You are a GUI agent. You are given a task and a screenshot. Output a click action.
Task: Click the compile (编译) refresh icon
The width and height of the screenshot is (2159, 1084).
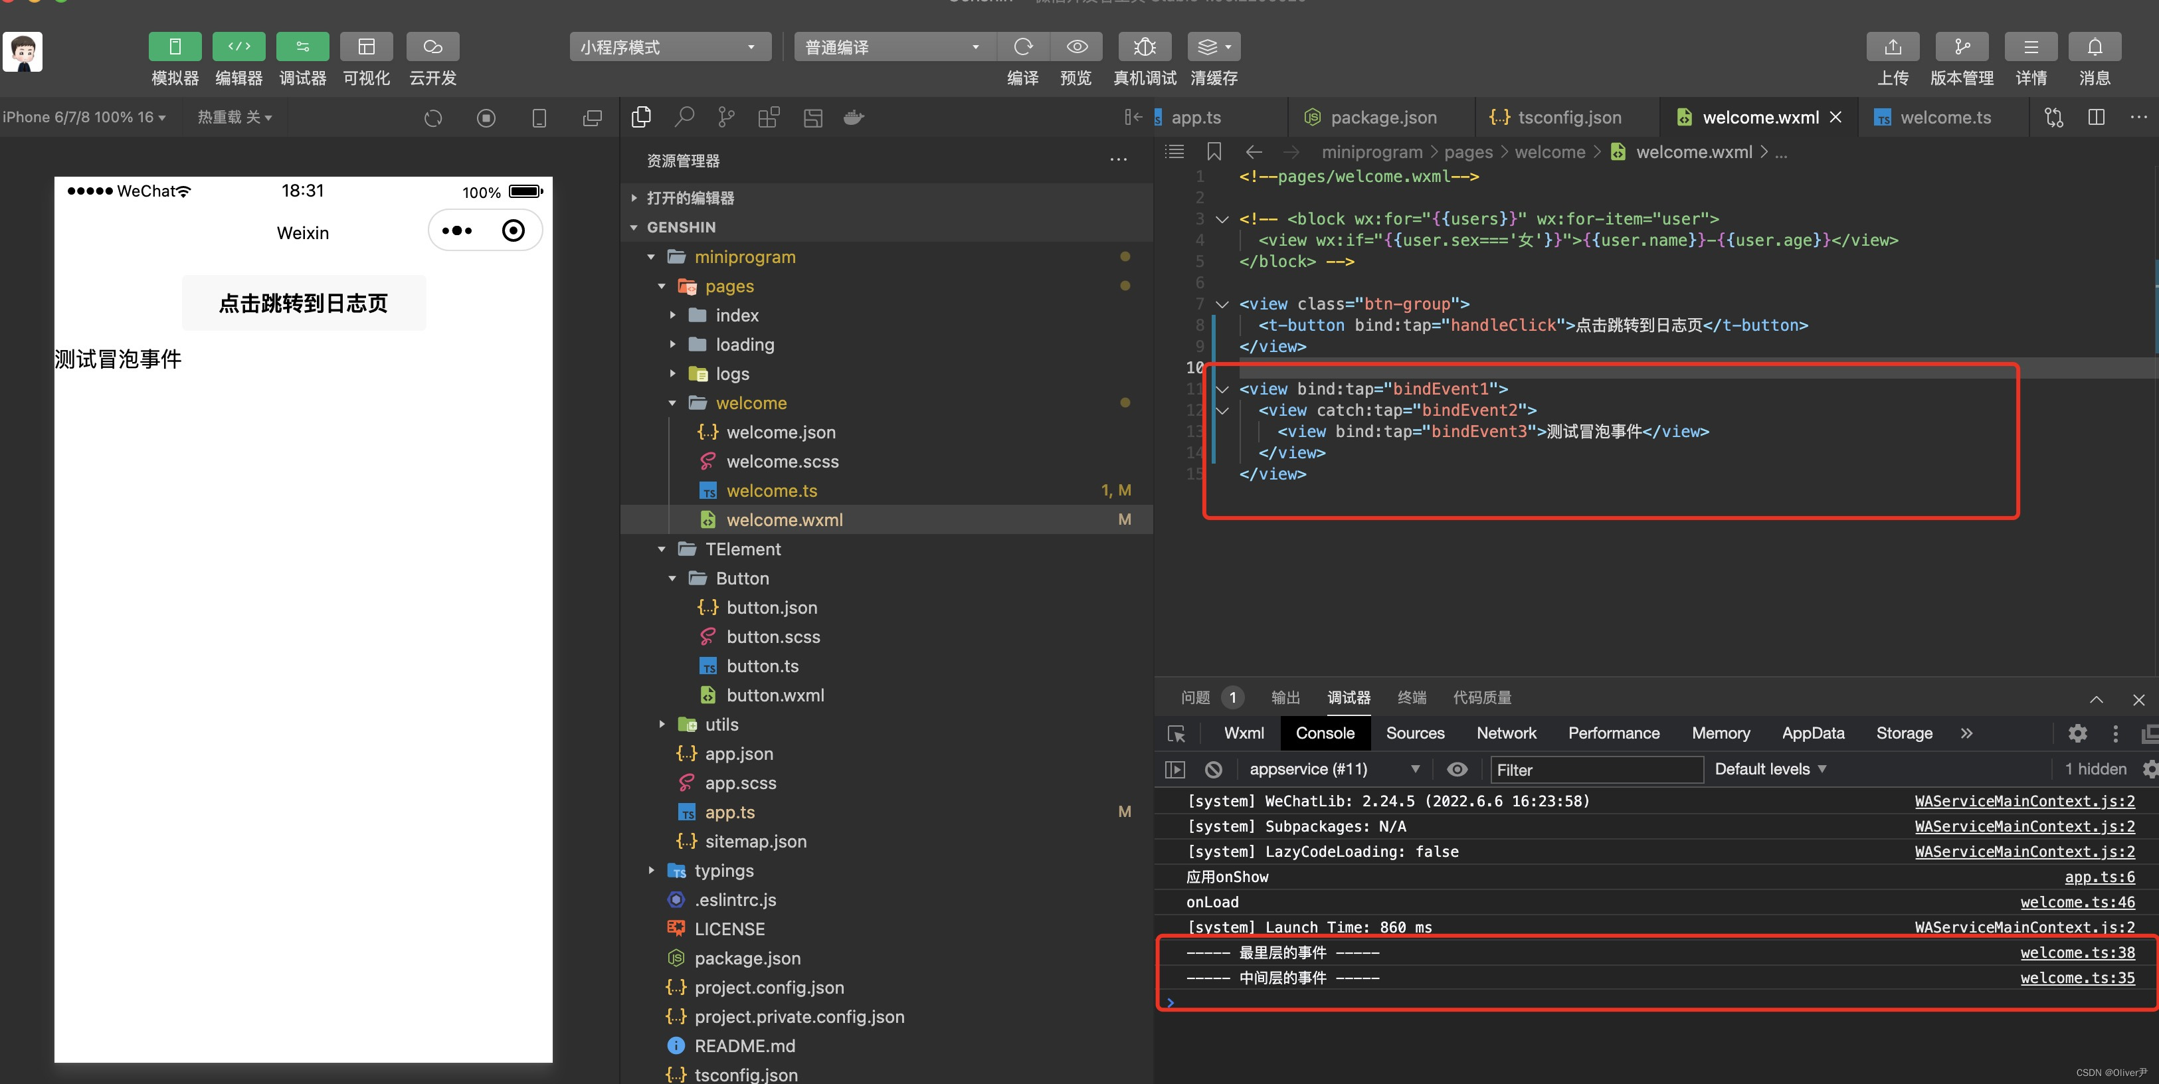coord(1022,47)
